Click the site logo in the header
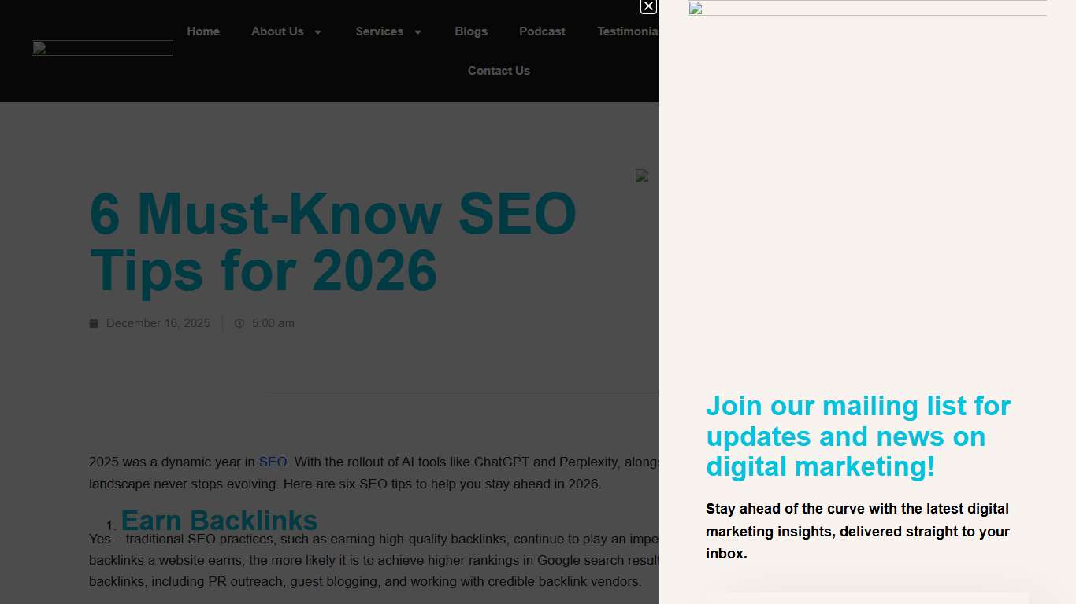Viewport: 1076px width, 604px height. pos(102,48)
